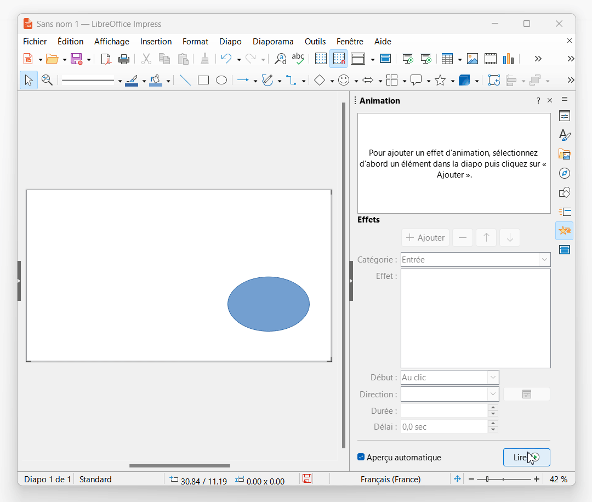Expand the line style dropdown arrow
592x502 pixels.
coord(119,81)
